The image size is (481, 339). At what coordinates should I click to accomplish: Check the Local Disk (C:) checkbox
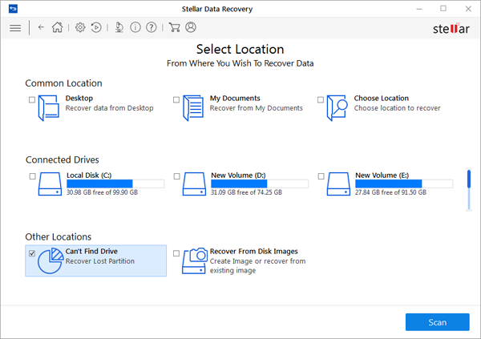(33, 176)
